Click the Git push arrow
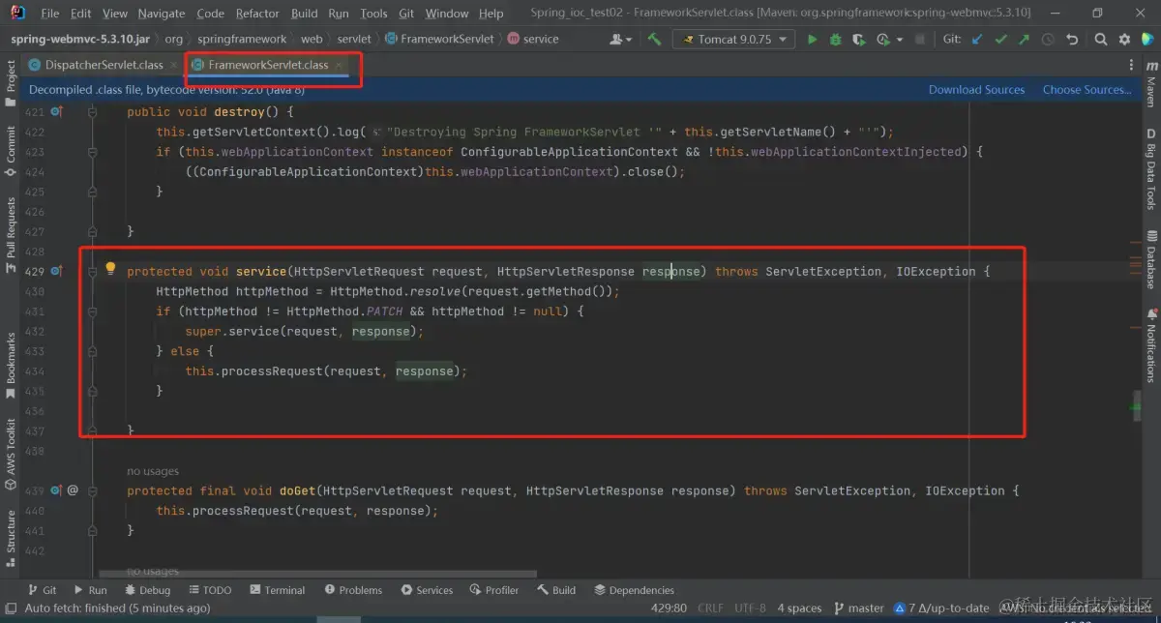This screenshot has height=623, width=1161. pyautogui.click(x=1025, y=39)
